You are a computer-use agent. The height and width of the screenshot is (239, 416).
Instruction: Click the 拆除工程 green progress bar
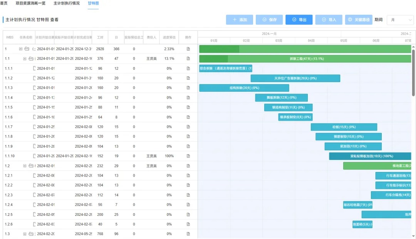(306, 59)
